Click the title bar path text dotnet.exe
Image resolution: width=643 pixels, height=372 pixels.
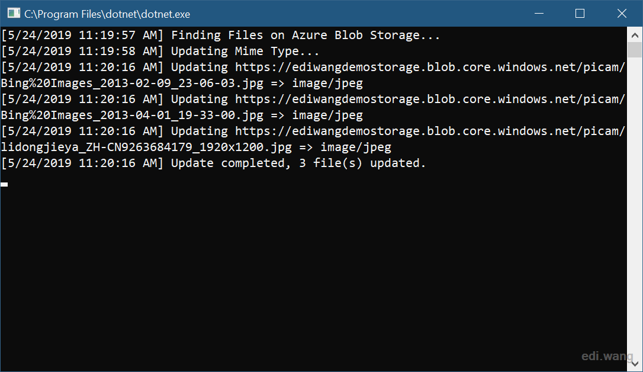[107, 14]
